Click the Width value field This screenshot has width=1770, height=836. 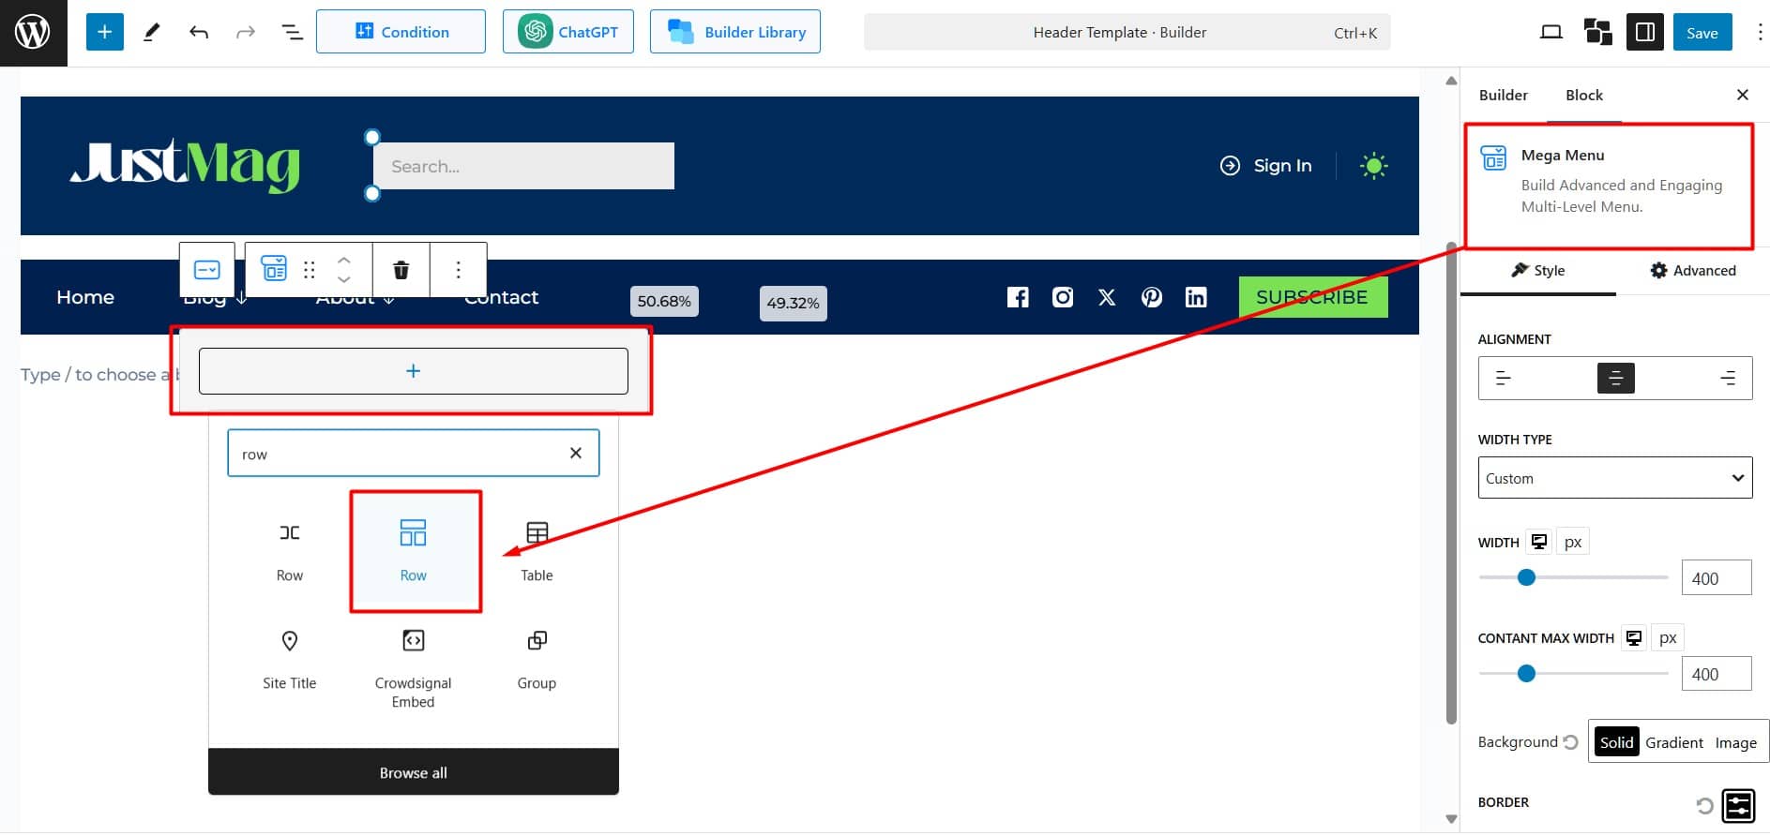(x=1717, y=578)
